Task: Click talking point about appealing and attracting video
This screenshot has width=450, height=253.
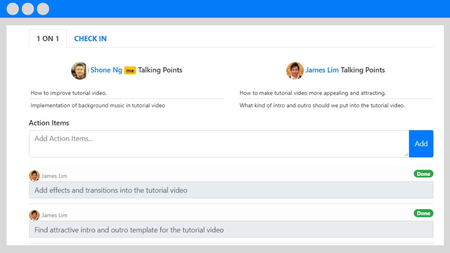Action: 313,93
